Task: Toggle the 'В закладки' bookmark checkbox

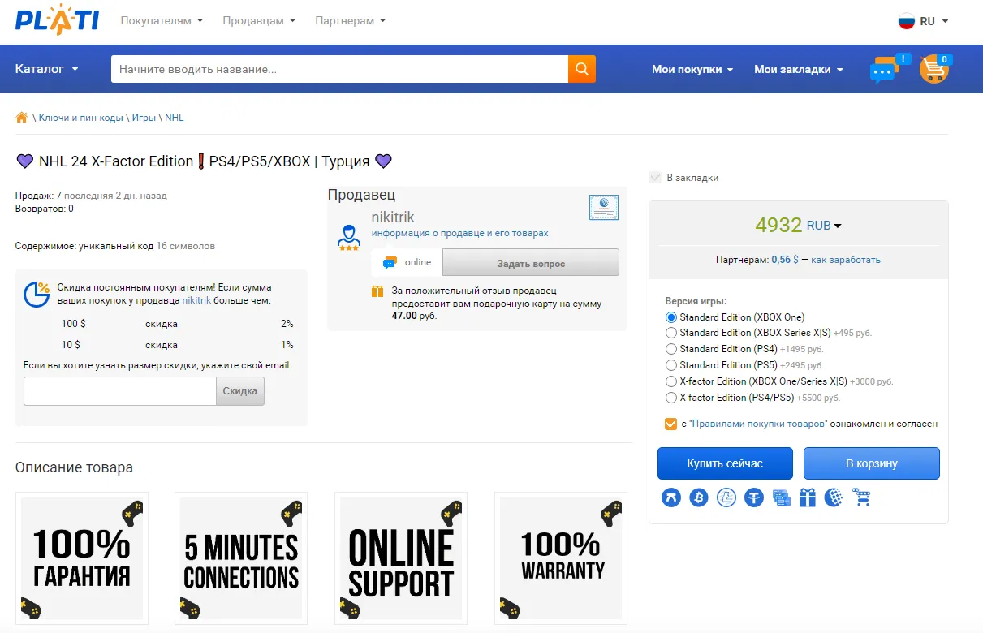Action: 656,178
